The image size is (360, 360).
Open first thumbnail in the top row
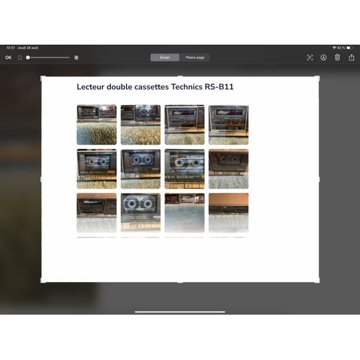96,125
